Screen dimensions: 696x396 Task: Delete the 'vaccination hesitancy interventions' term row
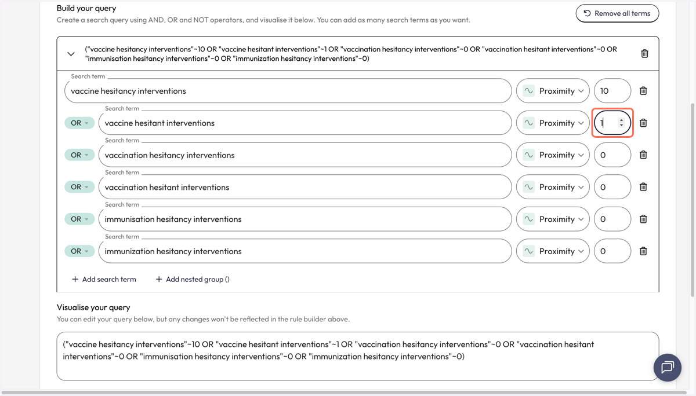(x=643, y=155)
